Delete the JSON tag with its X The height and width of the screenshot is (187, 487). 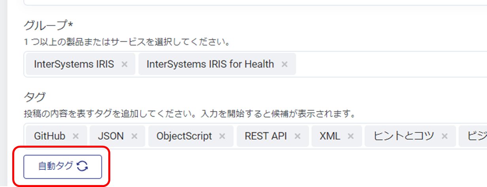[134, 136]
